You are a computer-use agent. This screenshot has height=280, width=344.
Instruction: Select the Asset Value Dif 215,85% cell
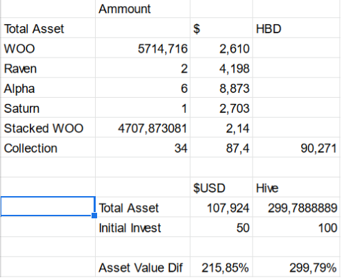pos(221,267)
